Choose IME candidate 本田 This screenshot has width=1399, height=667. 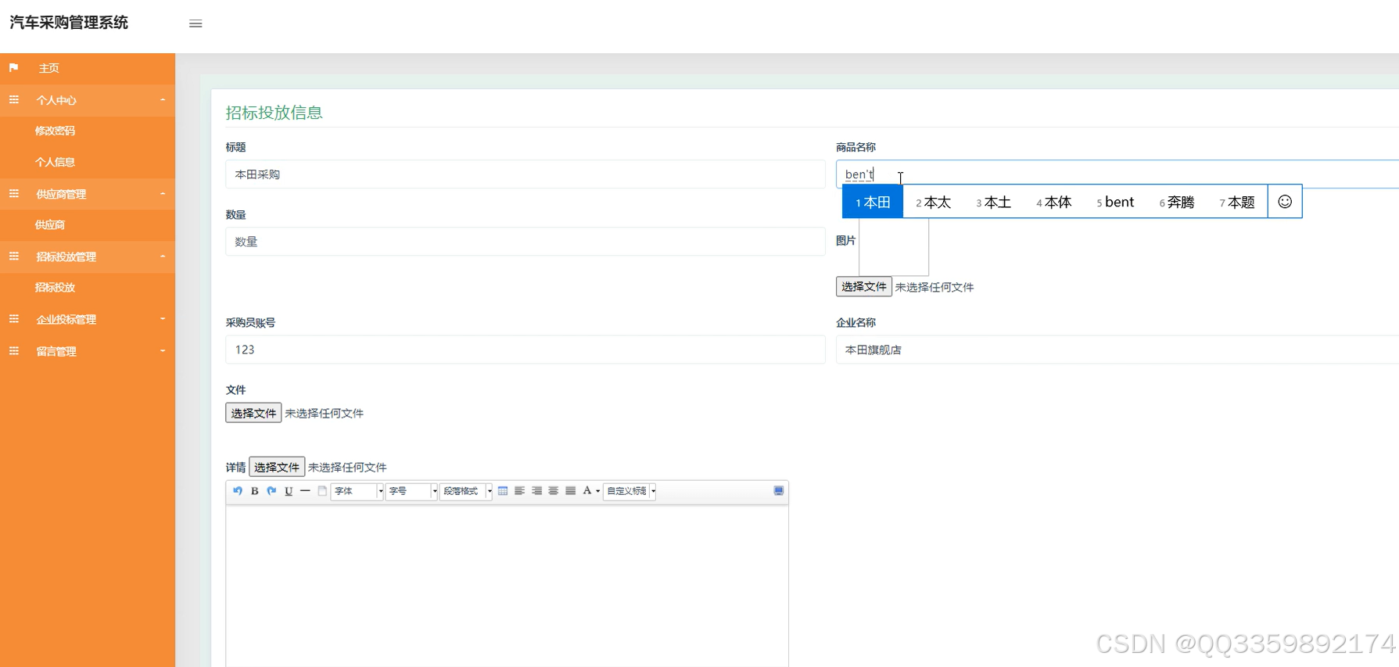pyautogui.click(x=873, y=202)
